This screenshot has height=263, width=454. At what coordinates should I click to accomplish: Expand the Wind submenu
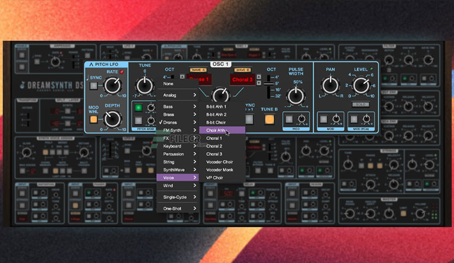(x=178, y=185)
